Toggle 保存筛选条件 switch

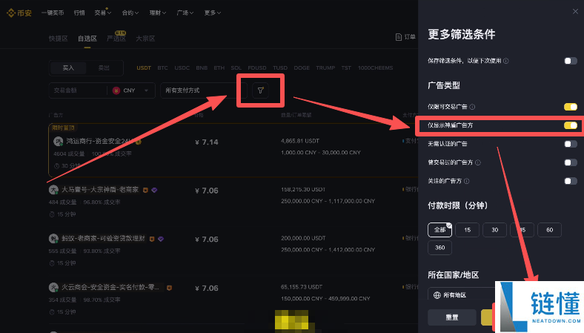pos(571,61)
